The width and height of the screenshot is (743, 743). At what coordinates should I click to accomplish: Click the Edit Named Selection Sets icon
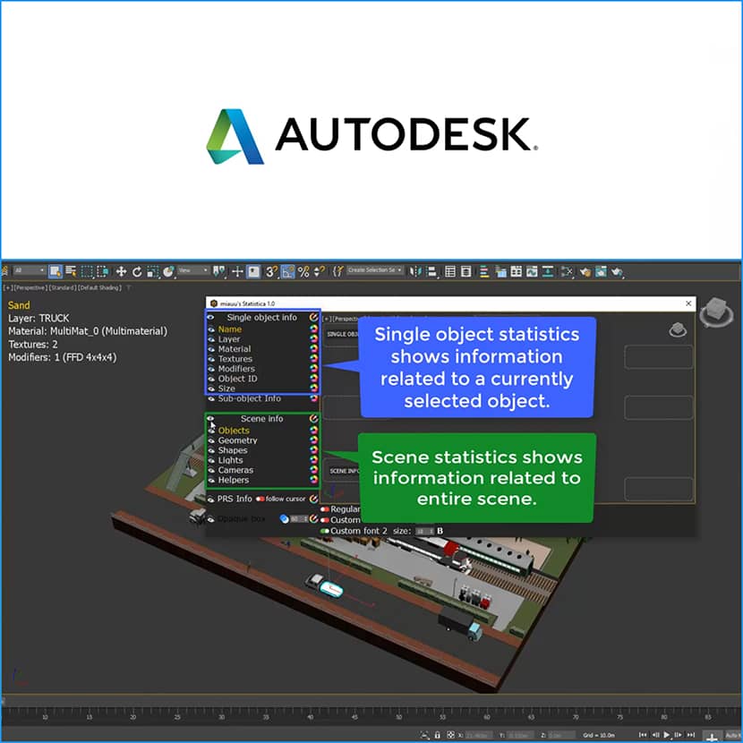(337, 271)
